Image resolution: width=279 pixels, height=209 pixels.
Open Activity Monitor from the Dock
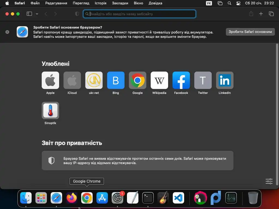click(x=231, y=198)
